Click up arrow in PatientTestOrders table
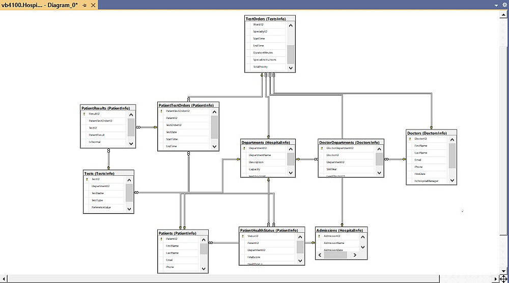This screenshot has width=509, height=283. [x=214, y=112]
